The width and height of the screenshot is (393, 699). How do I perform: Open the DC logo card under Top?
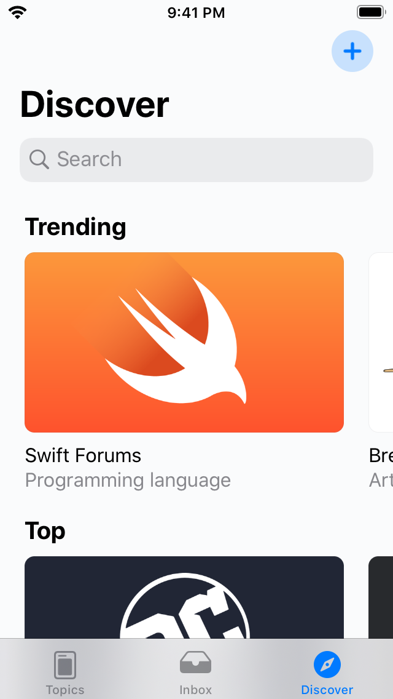point(184,597)
